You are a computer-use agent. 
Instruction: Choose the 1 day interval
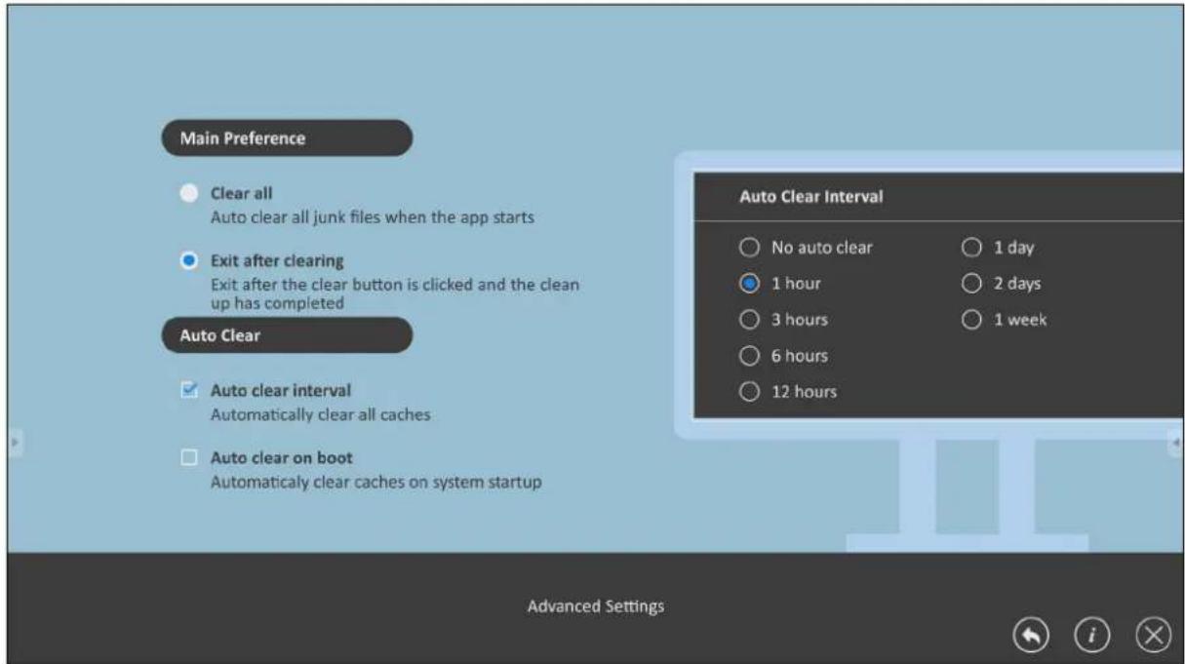coord(969,248)
